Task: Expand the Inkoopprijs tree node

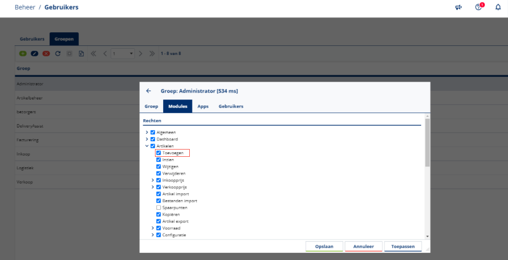Action: coord(153,180)
